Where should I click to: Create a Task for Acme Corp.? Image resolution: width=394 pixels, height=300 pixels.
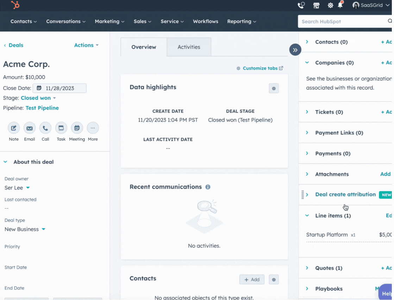click(x=61, y=128)
